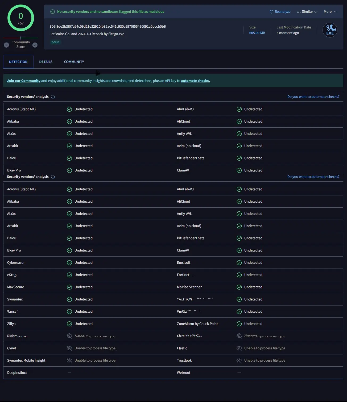Click the file name 'JetBrains GoLand 2024.1.3 Repack by Sitego.exe'
This screenshot has width=347, height=402.
tap(87, 34)
